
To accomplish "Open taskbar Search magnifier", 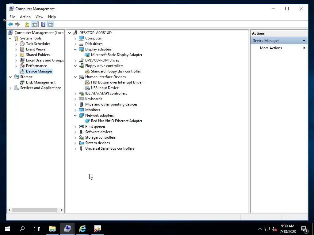I will (22, 229).
